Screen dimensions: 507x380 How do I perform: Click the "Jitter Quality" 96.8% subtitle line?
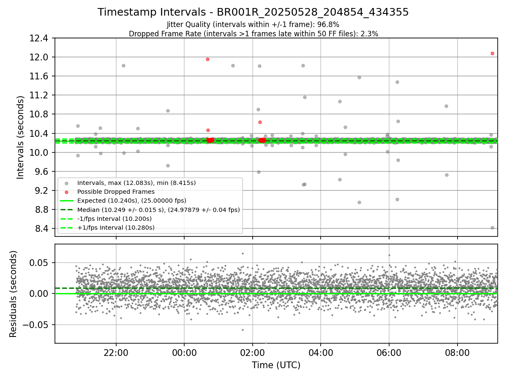pos(253,24)
